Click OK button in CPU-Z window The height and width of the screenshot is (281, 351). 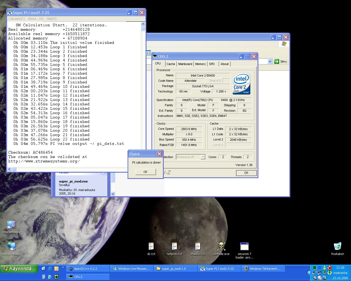[246, 173]
